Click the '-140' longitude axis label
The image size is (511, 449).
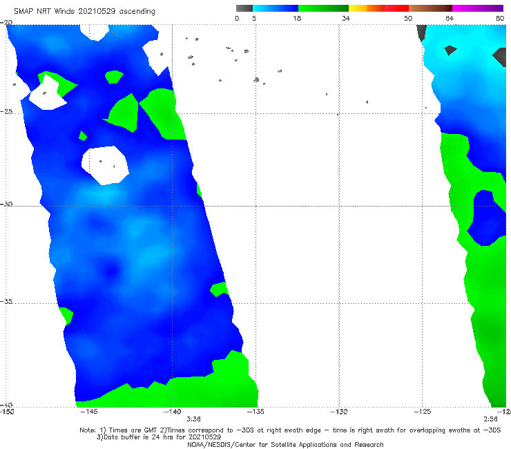tap(172, 412)
